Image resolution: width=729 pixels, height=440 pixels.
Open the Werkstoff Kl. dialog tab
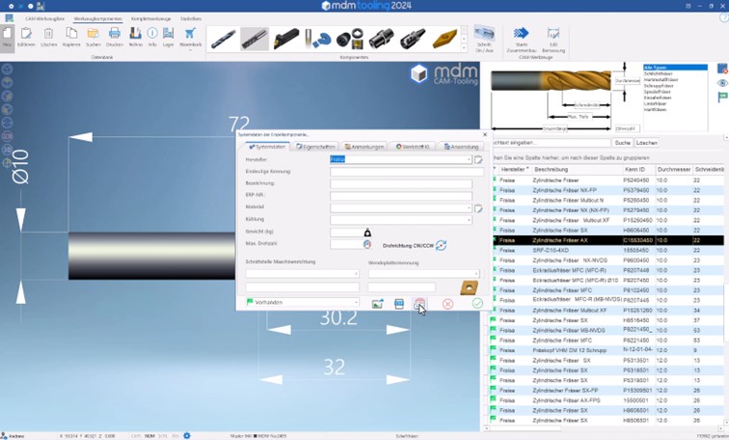[413, 147]
